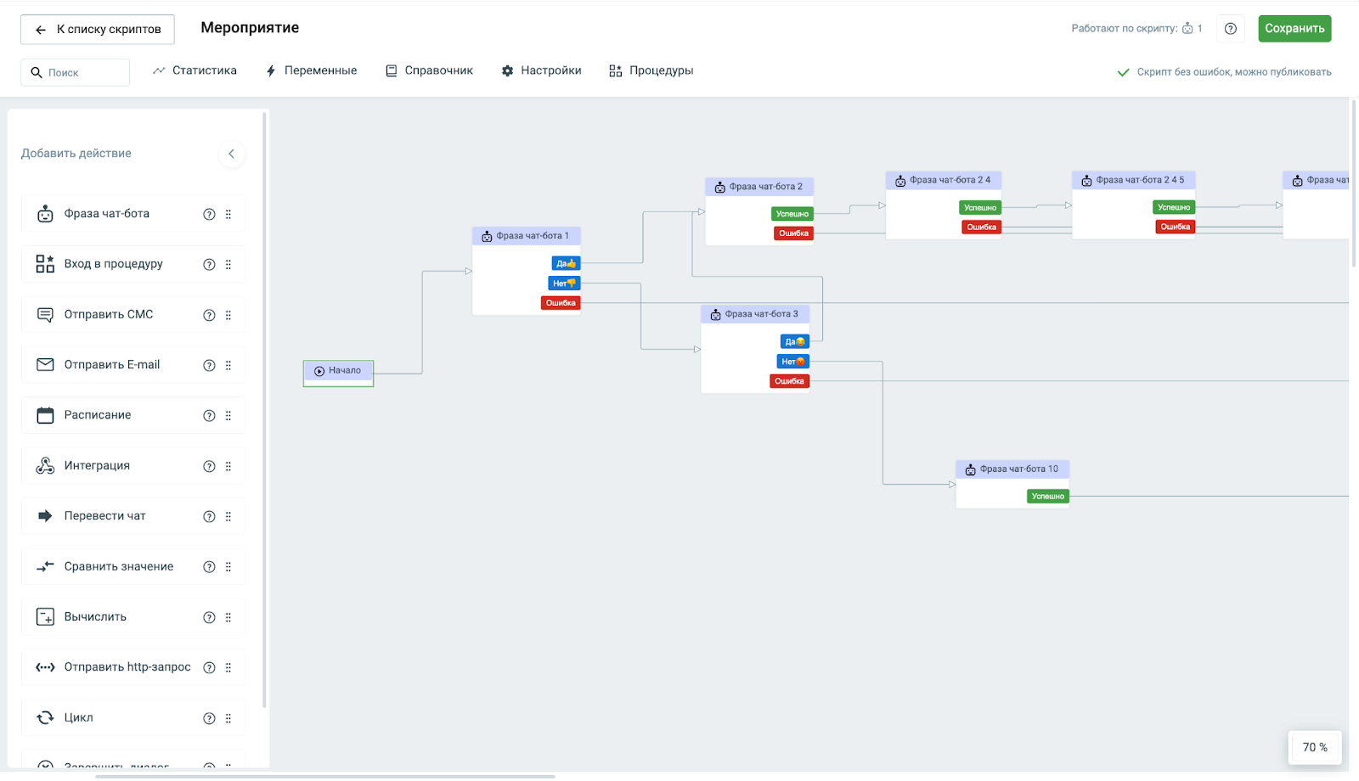Click the Нет output of Фраза чат-бота 3
This screenshot has width=1359, height=781.
tap(793, 362)
